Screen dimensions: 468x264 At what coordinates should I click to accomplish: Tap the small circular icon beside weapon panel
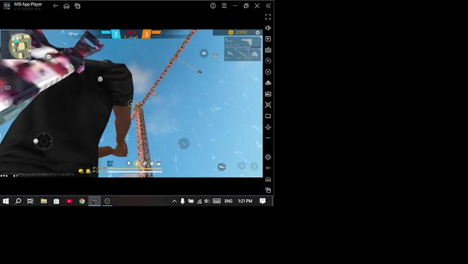(216, 55)
